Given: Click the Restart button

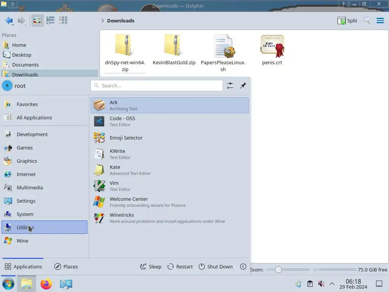Looking at the screenshot, I should coord(180,267).
